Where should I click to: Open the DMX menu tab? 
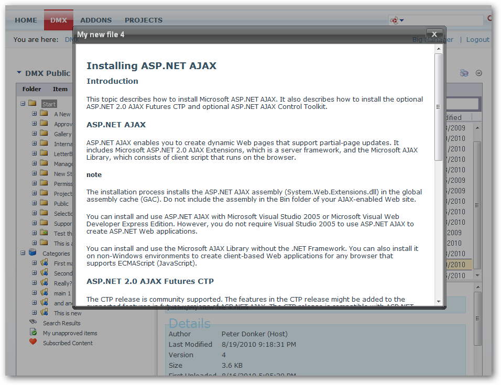(59, 20)
